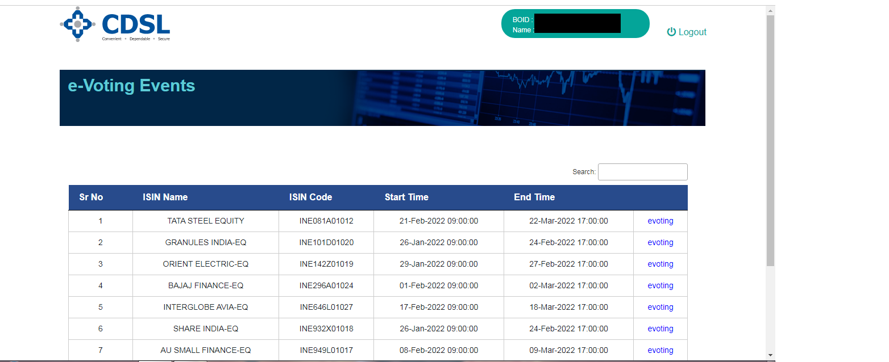Open evoting for BAJAJ FINANCE-EQ

pyautogui.click(x=660, y=286)
